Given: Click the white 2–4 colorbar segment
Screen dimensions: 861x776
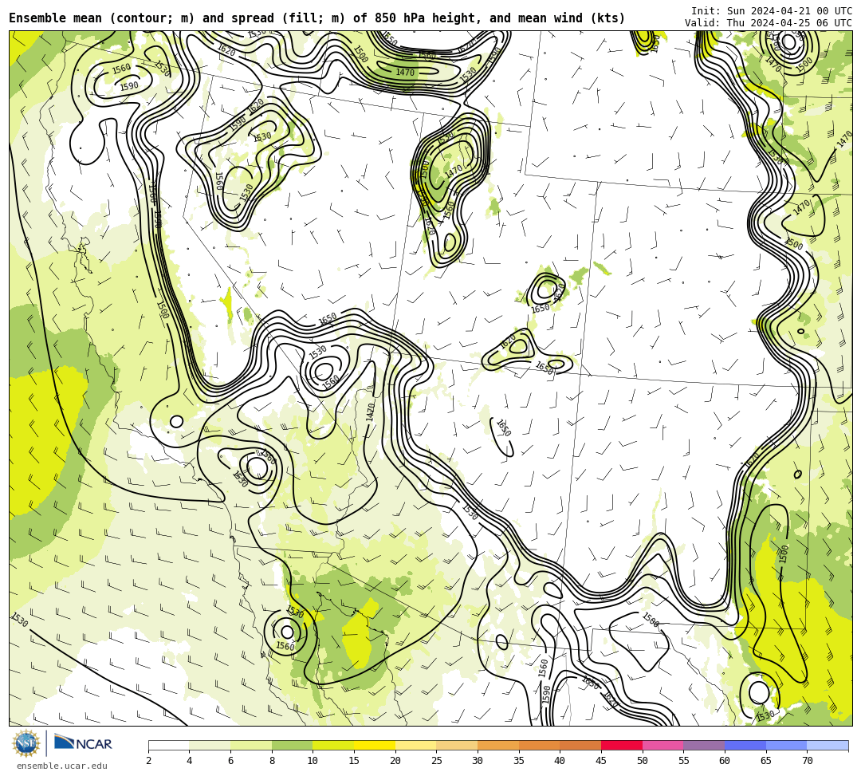Looking at the screenshot, I should click(168, 745).
